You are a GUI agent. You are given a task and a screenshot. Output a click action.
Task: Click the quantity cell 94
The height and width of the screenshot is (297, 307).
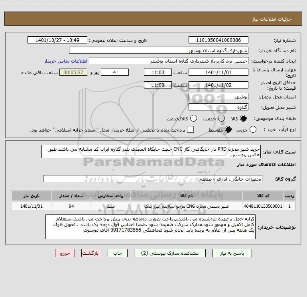click(x=71, y=206)
